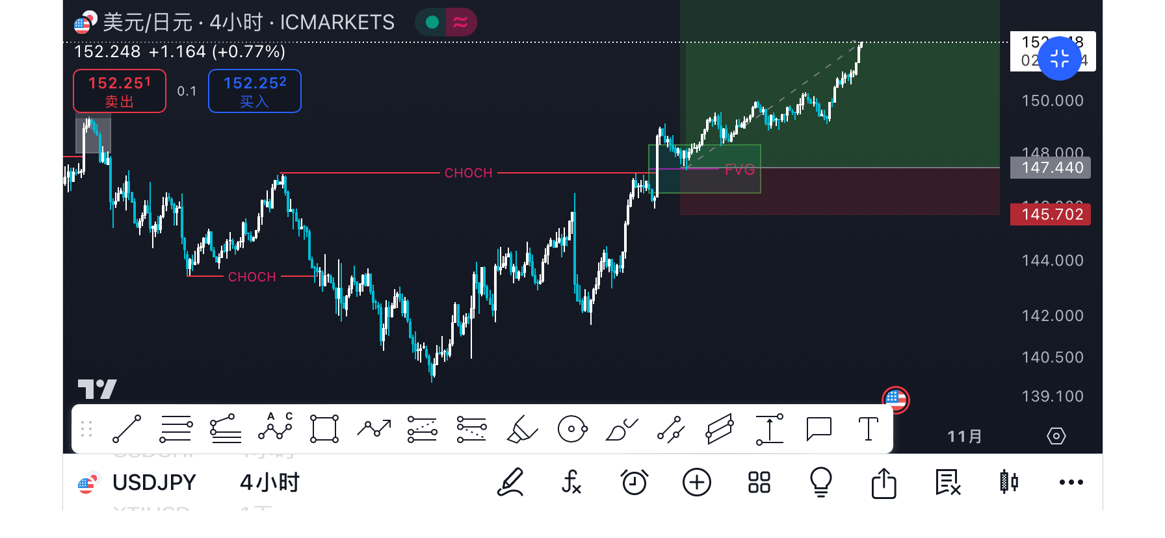The image size is (1165, 538).
Task: Toggle the pink wave indicator button
Action: [461, 23]
